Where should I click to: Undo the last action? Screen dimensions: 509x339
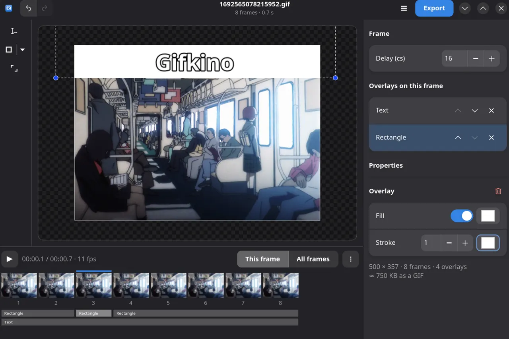tap(29, 8)
